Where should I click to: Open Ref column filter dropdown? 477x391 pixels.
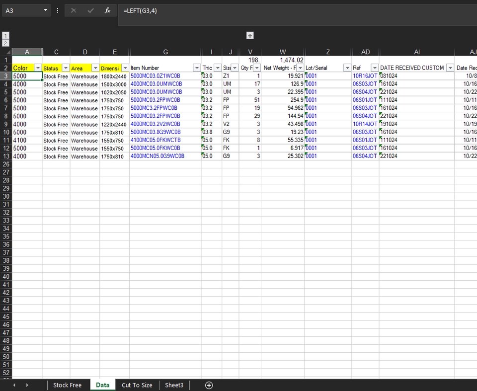(375, 68)
